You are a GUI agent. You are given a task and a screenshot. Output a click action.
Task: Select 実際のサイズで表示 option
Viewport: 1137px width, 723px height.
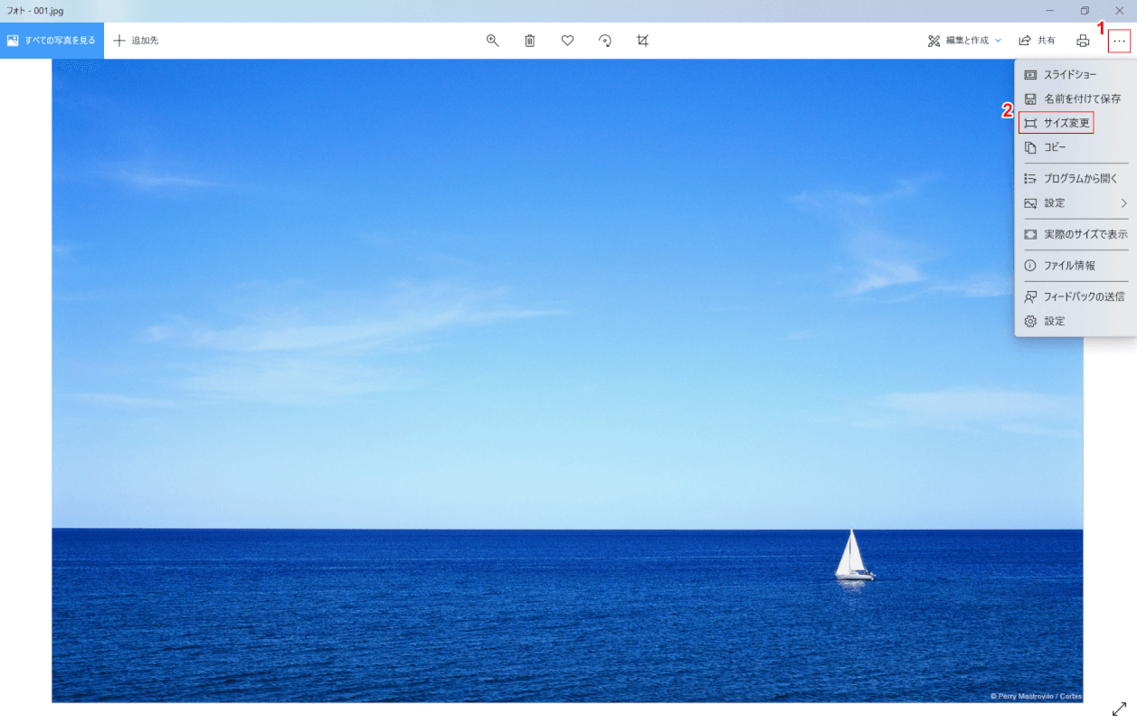click(1085, 234)
